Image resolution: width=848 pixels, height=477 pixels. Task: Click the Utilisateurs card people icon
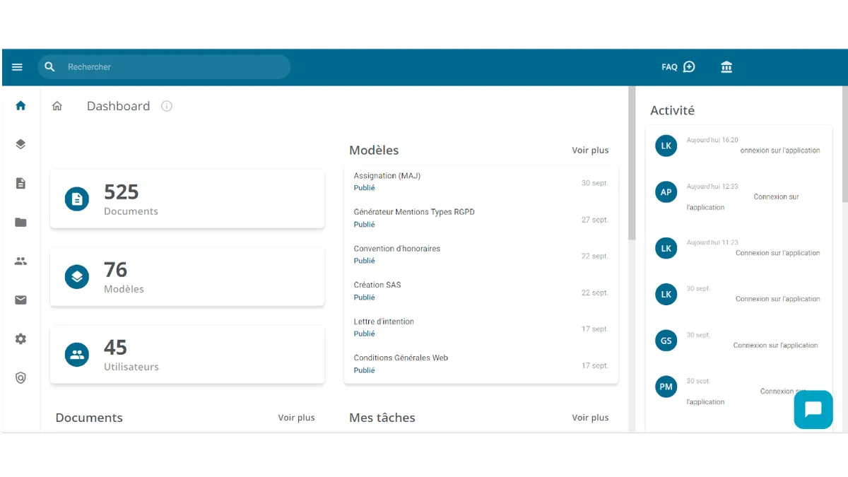(77, 355)
